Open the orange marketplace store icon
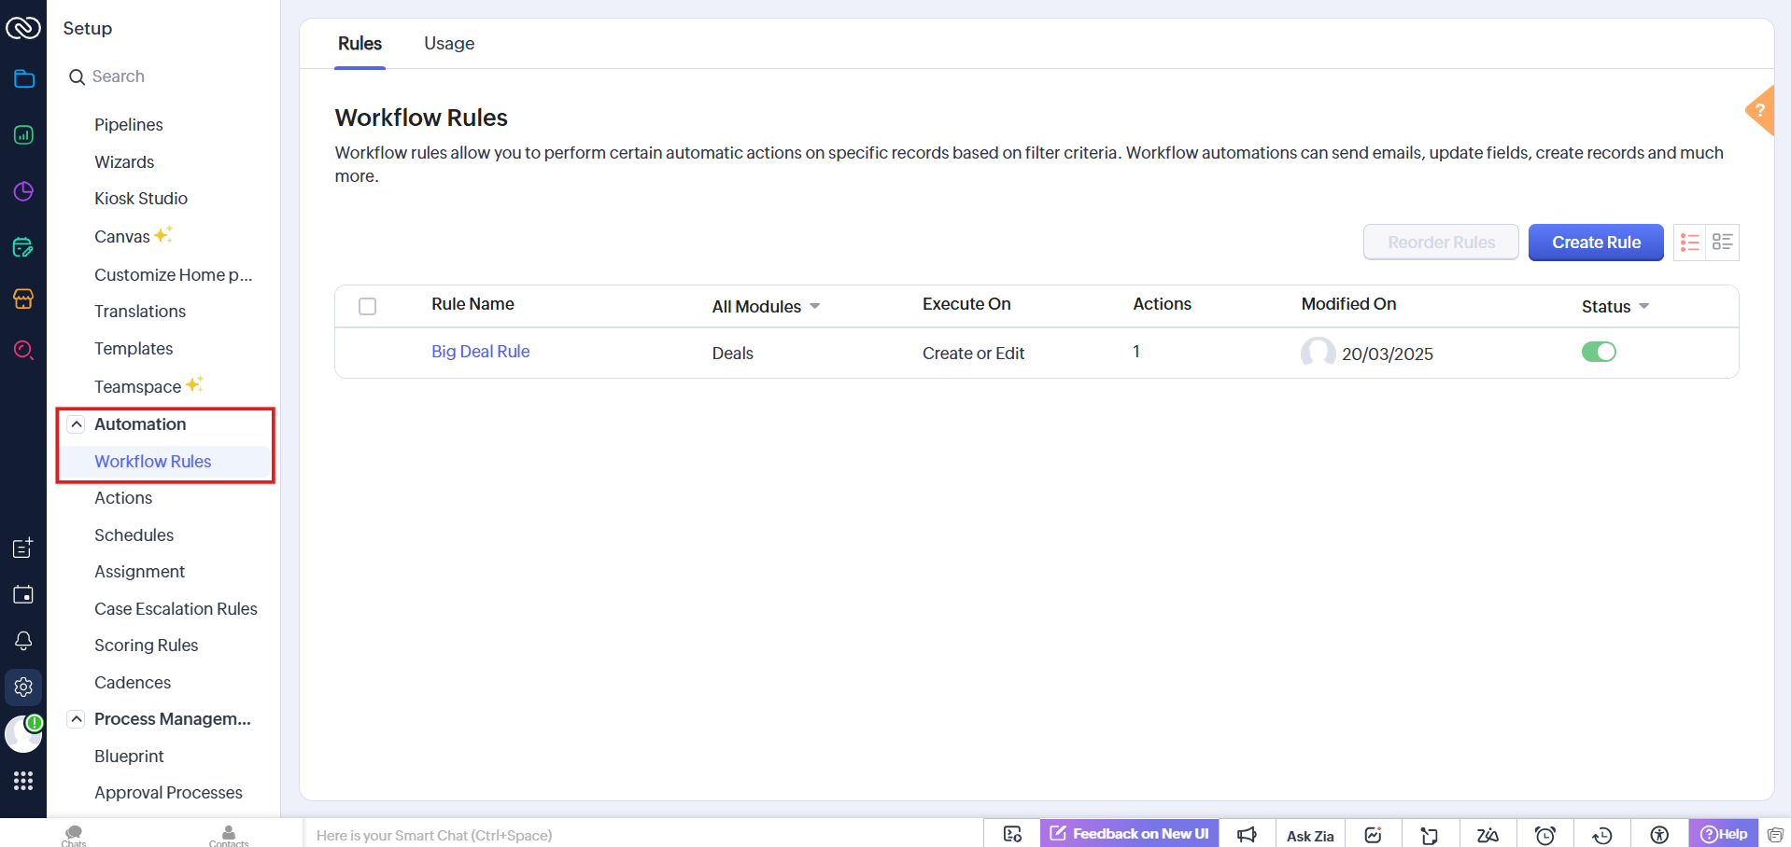This screenshot has height=847, width=1791. click(x=23, y=299)
